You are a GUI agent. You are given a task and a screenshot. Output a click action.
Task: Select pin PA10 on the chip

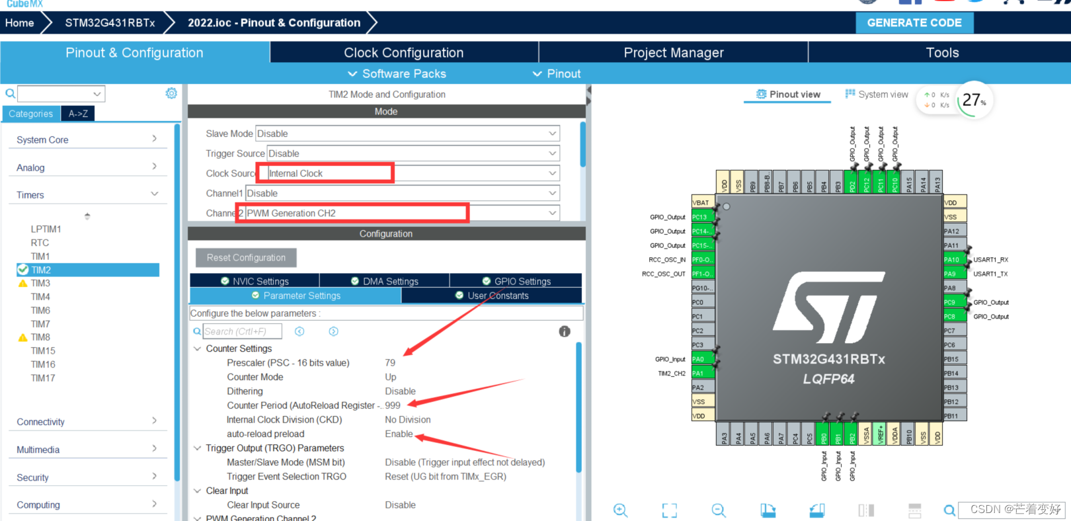tap(955, 260)
